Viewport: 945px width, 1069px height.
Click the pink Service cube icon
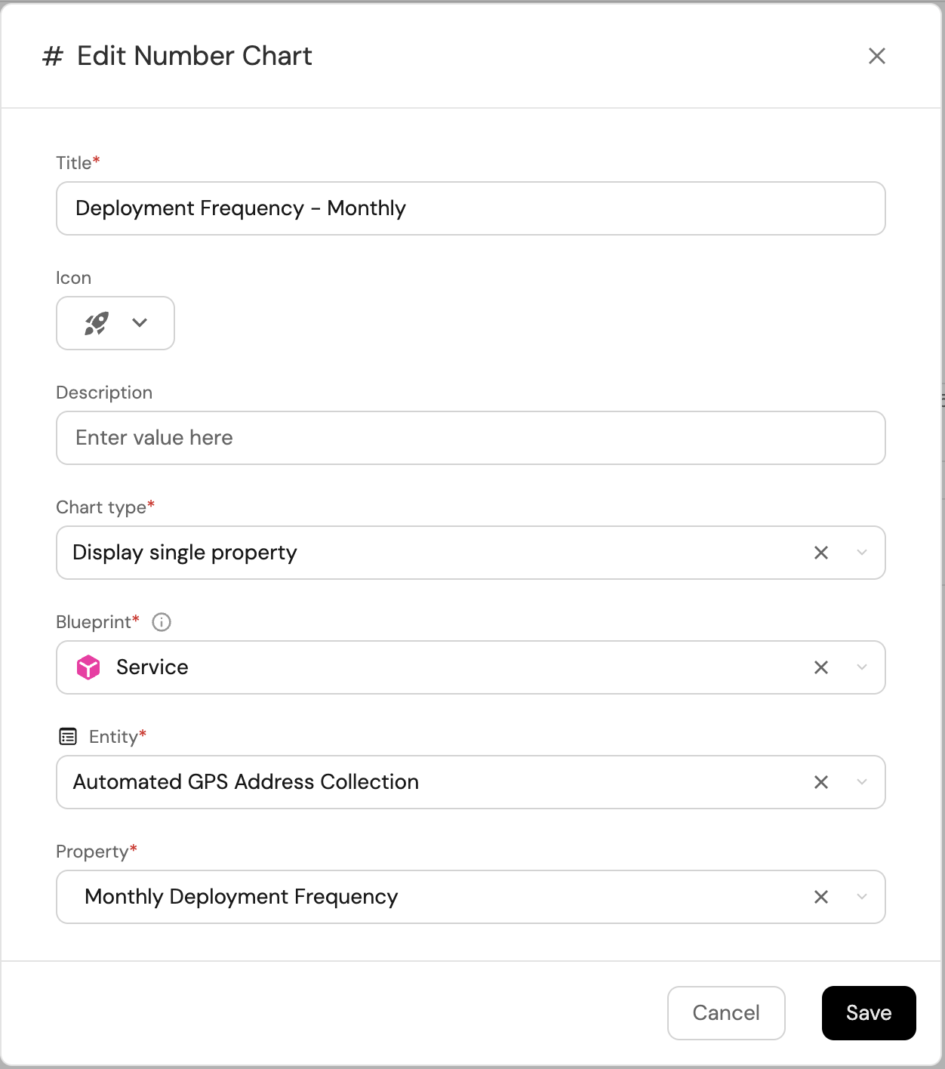[88, 667]
